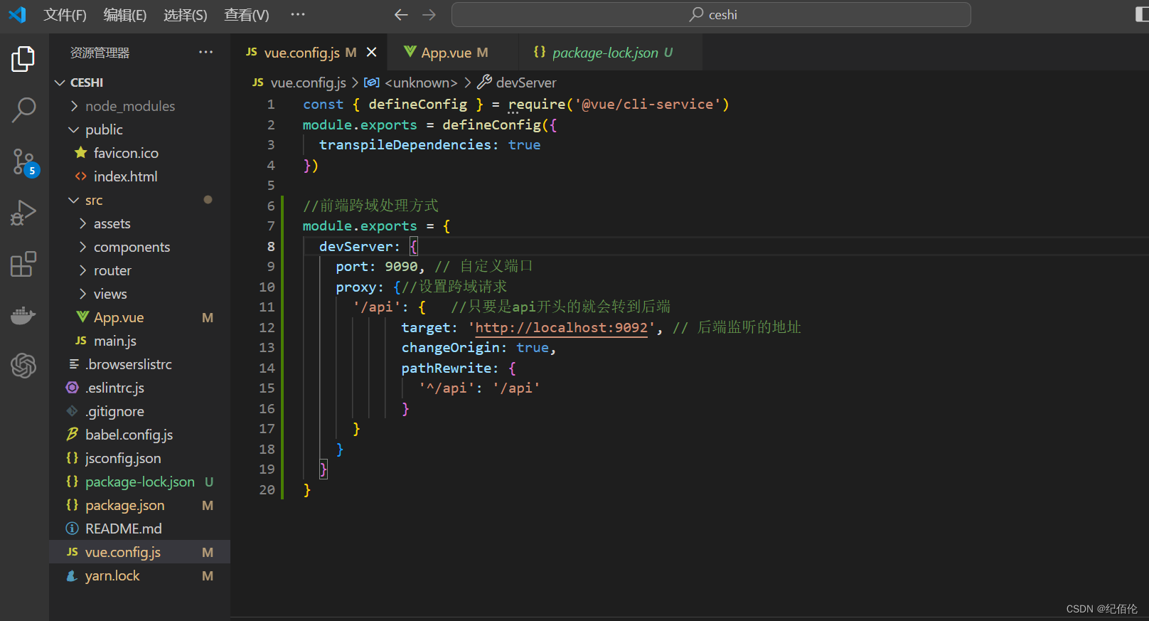Open the Extensions view
The image size is (1149, 621).
[x=23, y=264]
